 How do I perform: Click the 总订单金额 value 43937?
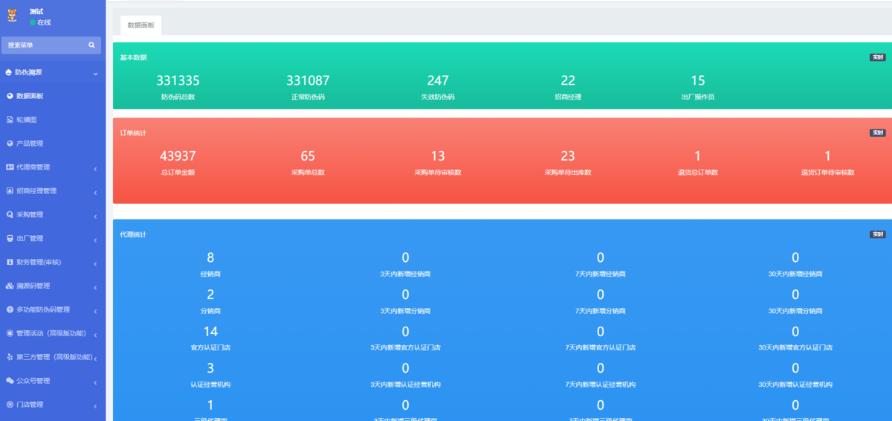tap(178, 156)
